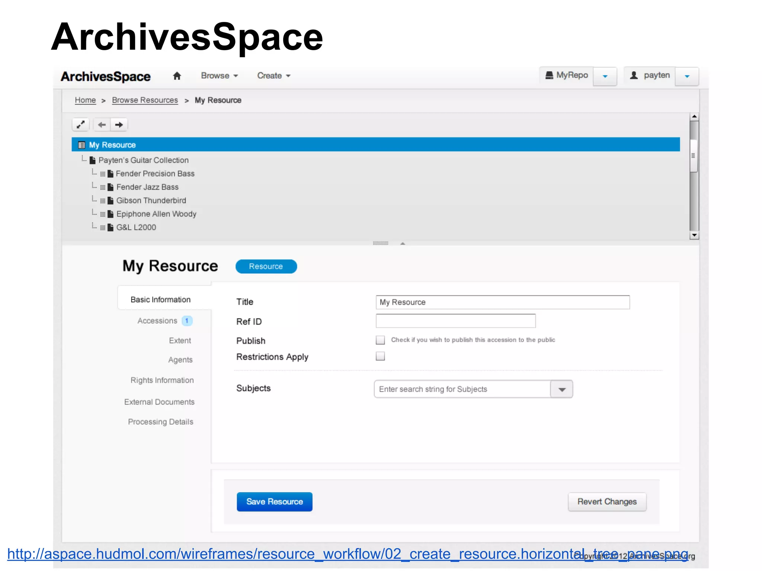Open the MyRepo dropdown arrow
This screenshot has height=571, width=762.
click(x=605, y=76)
